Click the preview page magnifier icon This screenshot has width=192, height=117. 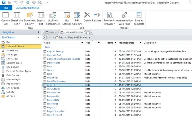(40, 2)
